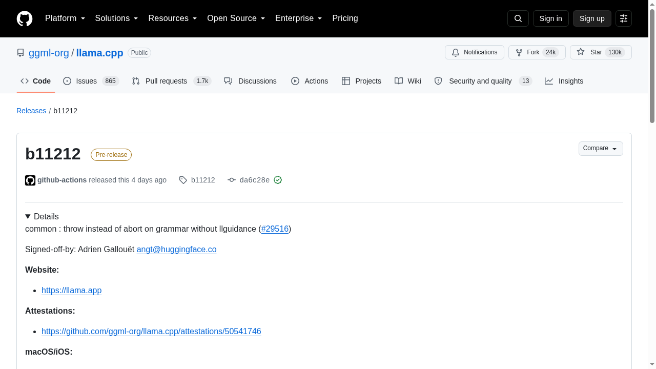
Task: Click the angt@huggingface.co email link
Action: point(176,249)
